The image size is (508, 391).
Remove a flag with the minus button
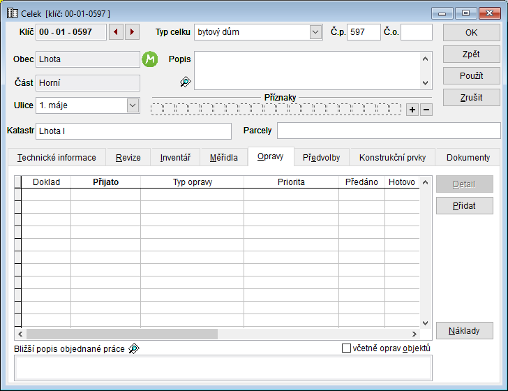[x=426, y=110]
